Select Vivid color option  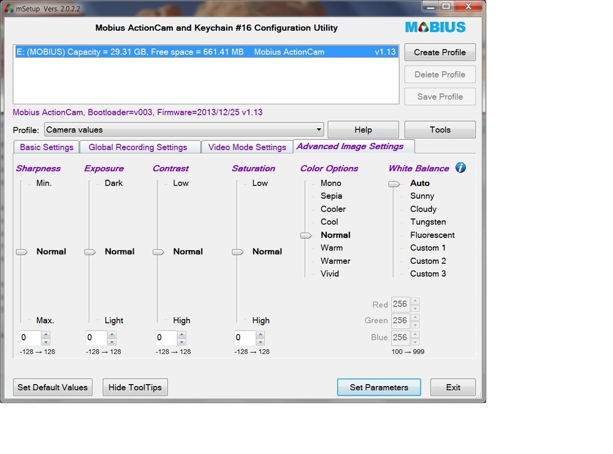click(x=330, y=274)
